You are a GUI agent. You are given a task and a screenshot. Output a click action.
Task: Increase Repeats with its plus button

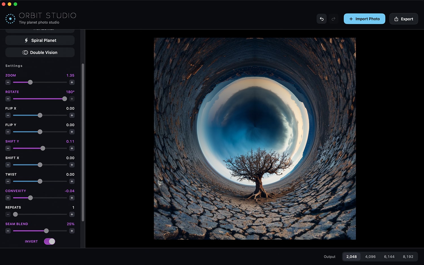coord(72,214)
